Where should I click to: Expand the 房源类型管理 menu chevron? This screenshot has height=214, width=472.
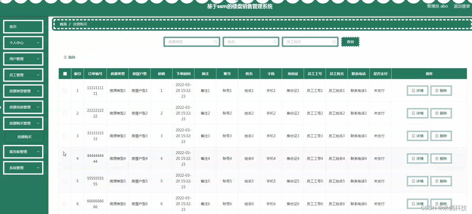tap(38, 91)
